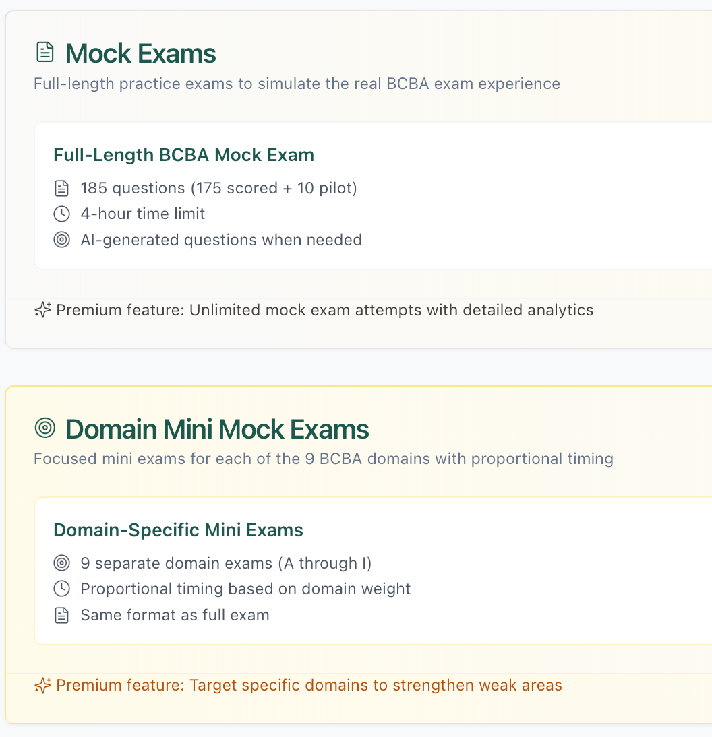Image resolution: width=712 pixels, height=737 pixels.
Task: Click the orange sparkle icon before Target specific domains
Action: 42,685
